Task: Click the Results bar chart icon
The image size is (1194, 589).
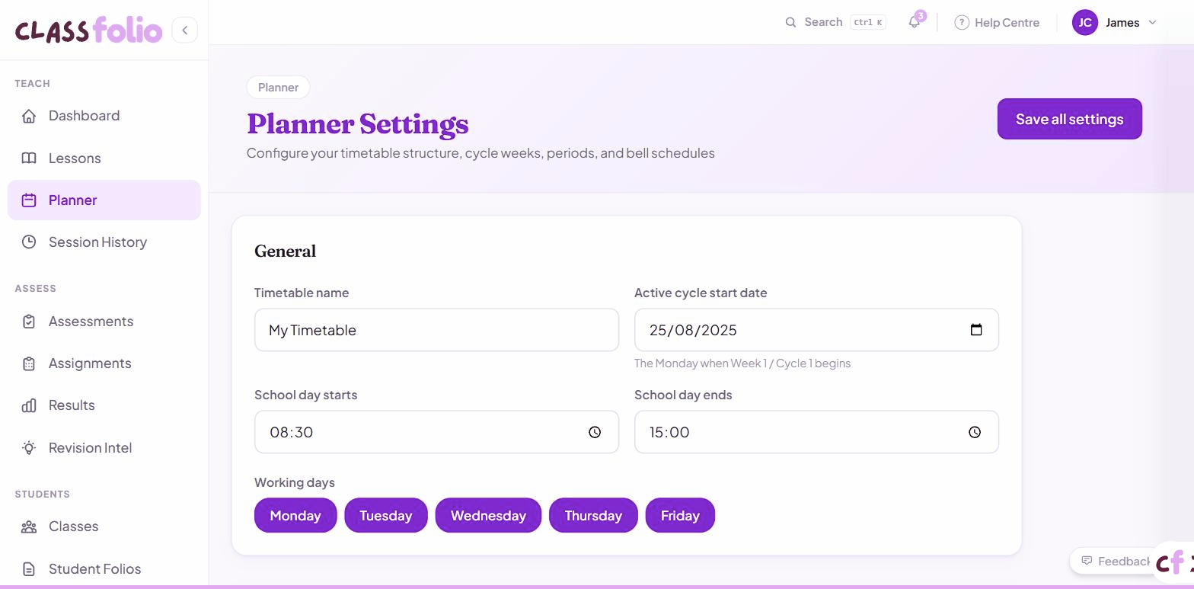Action: coord(29,405)
